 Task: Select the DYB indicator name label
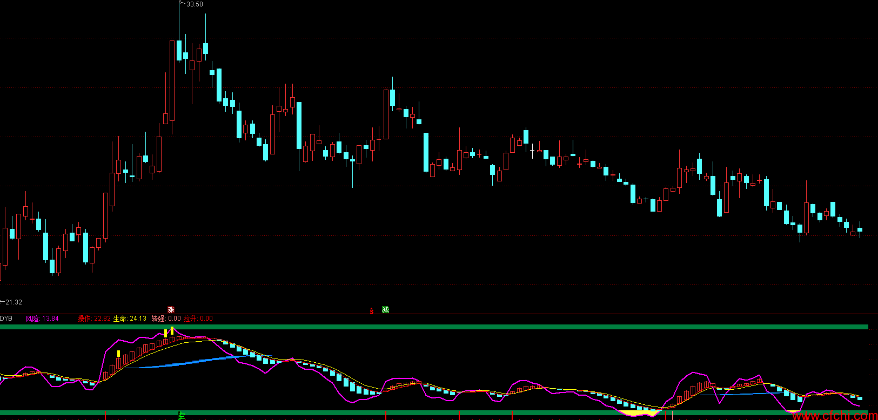coord(6,319)
